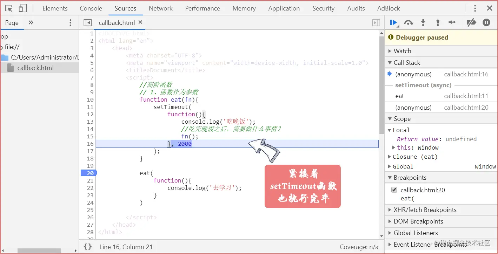Open the Network tab
Image resolution: width=498 pixels, height=254 pixels.
click(x=161, y=8)
